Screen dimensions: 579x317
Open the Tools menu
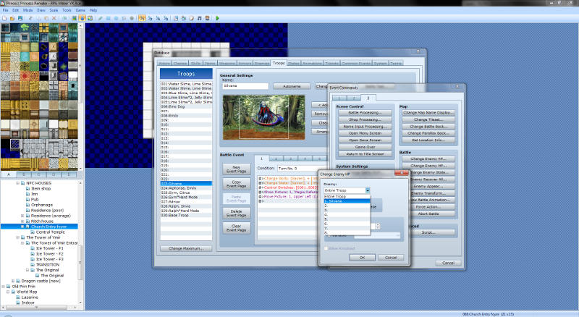tap(67, 10)
